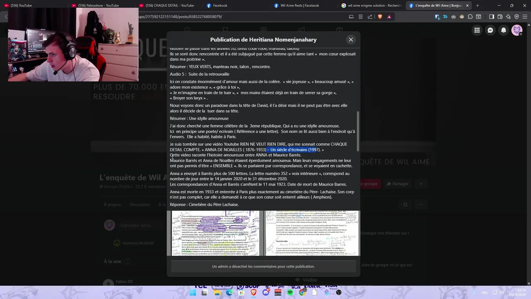Viewport: 531px width, 299px height.
Task: Open Facebook notifications bell
Action: (x=504, y=30)
